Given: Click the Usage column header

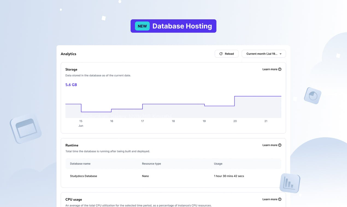Looking at the screenshot, I should (218, 164).
